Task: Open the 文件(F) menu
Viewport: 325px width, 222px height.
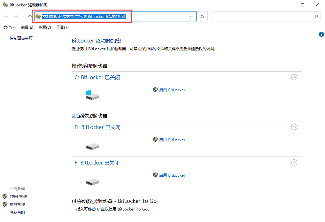Action: (x=10, y=27)
